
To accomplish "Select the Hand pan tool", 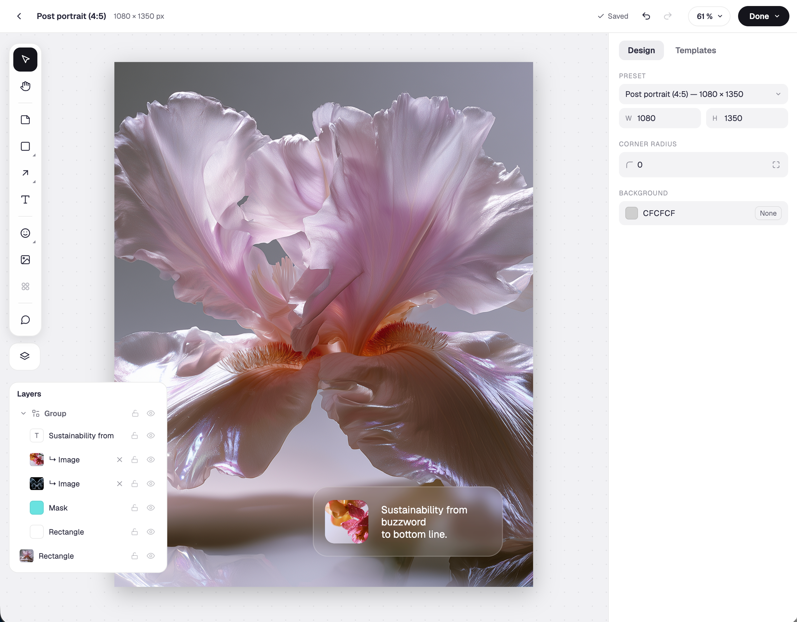I will tap(25, 86).
